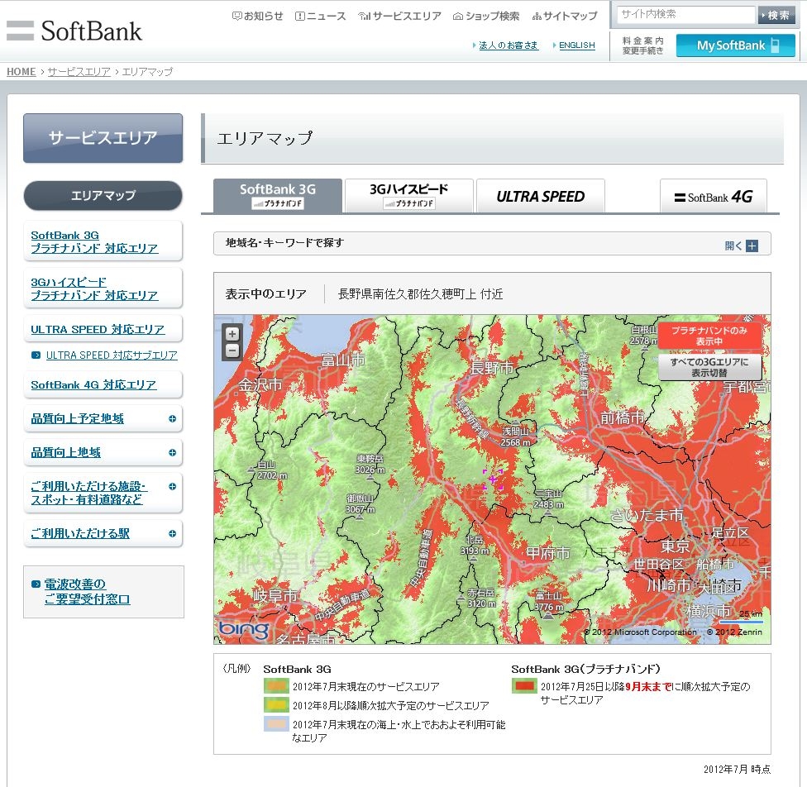Open ULTRA SPEED 対応サブエリア link
Viewport: 807px width, 787px height.
112,355
